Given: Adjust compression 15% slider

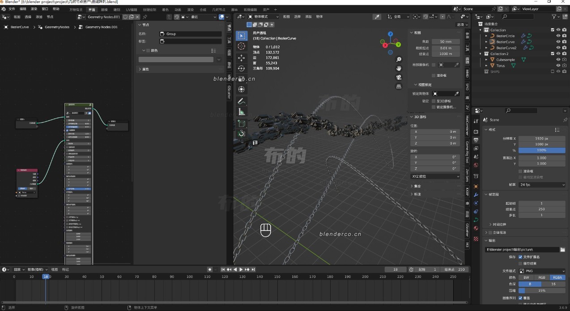Looking at the screenshot, I should tap(542, 290).
